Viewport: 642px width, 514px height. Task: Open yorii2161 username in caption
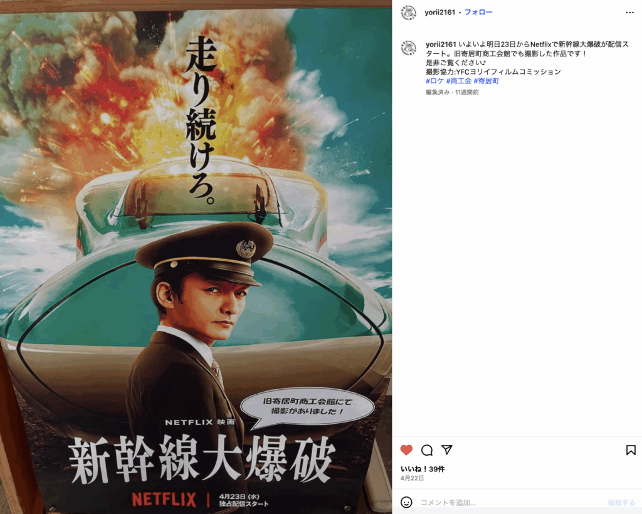[x=441, y=45]
